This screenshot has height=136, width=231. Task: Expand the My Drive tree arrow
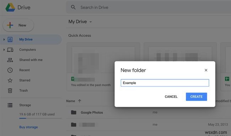click(4, 39)
